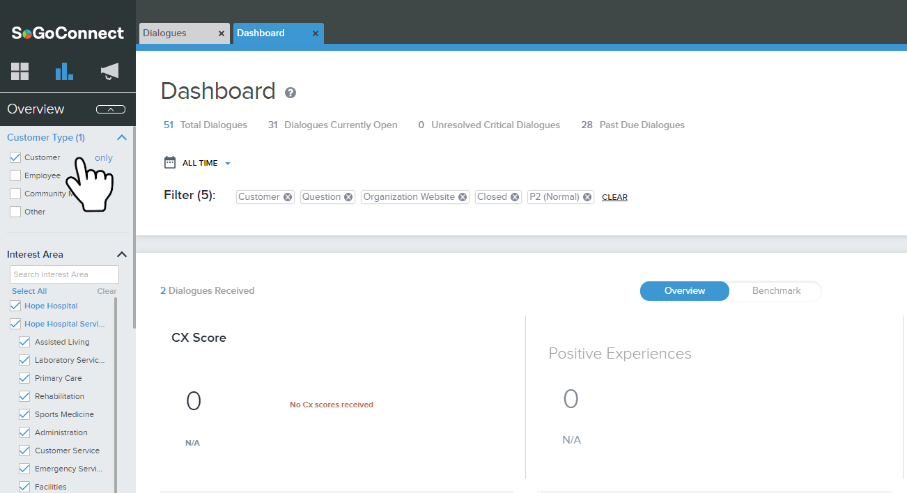Select the Overview toggle view
This screenshot has width=907, height=493.
coord(684,291)
